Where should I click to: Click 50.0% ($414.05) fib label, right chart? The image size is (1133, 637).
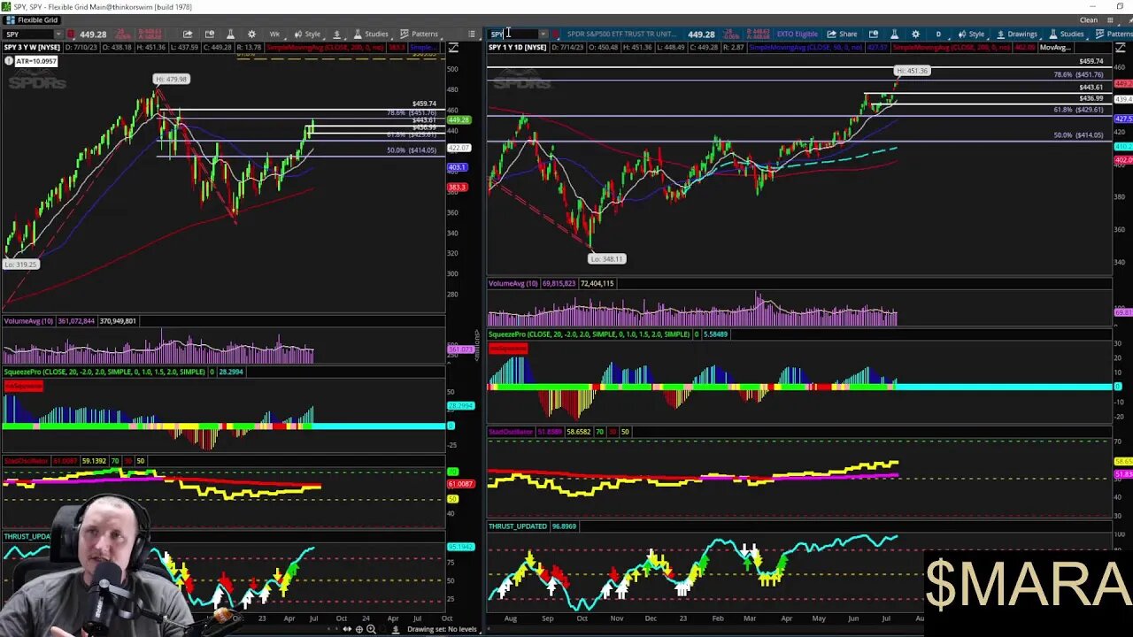click(x=1078, y=135)
